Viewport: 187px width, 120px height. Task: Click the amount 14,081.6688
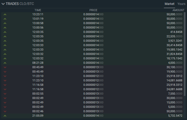174,80
